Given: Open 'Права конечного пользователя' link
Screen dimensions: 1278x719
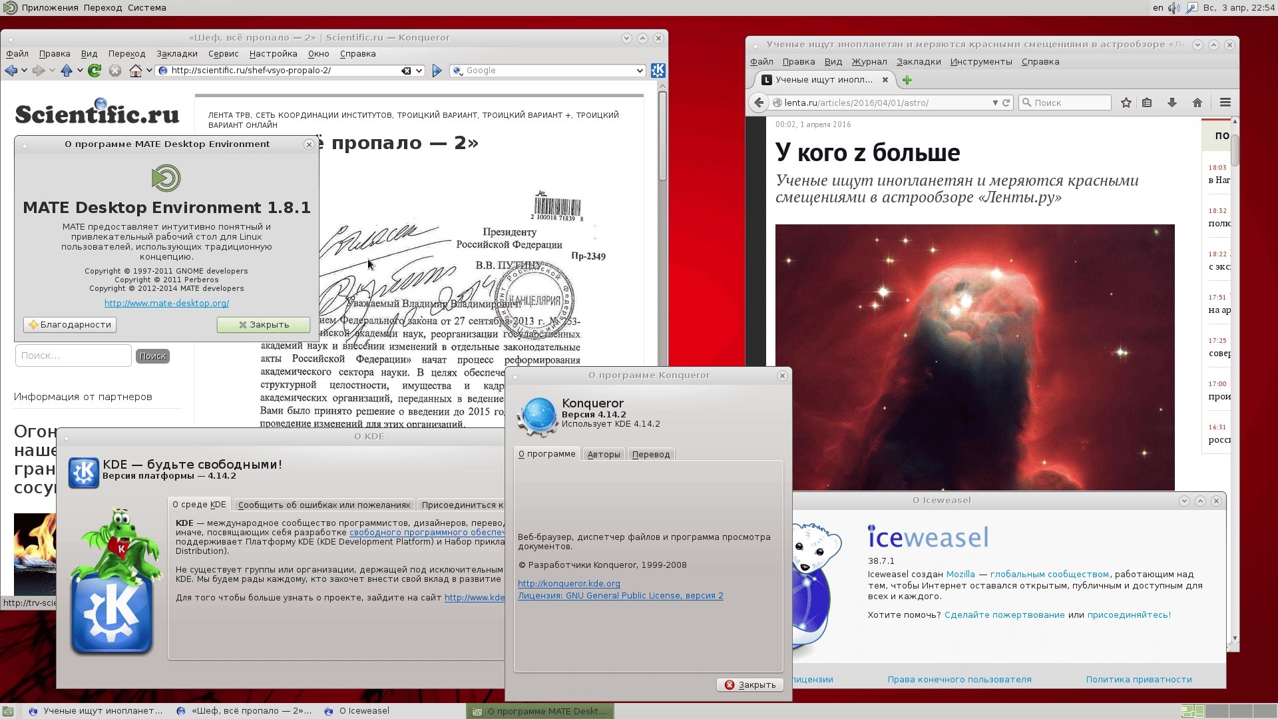Looking at the screenshot, I should pos(959,680).
